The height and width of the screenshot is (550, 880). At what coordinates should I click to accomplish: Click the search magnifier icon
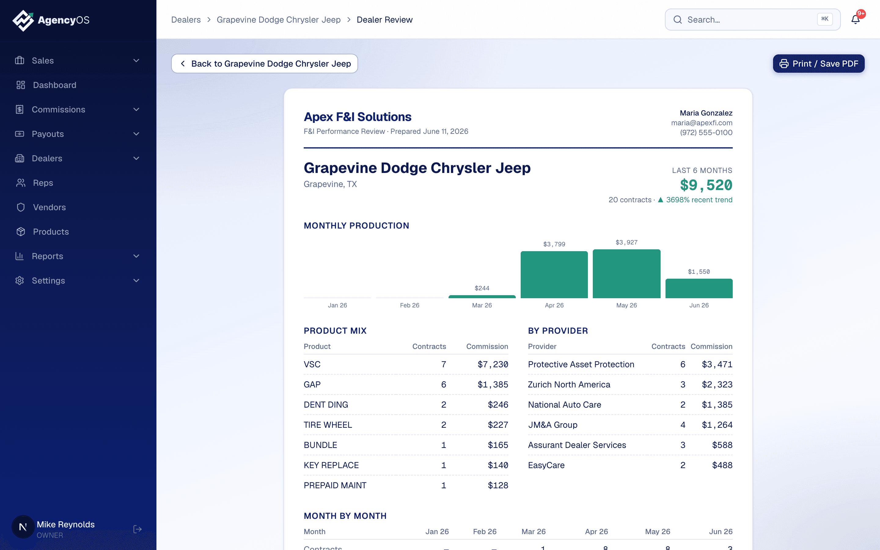click(x=677, y=20)
